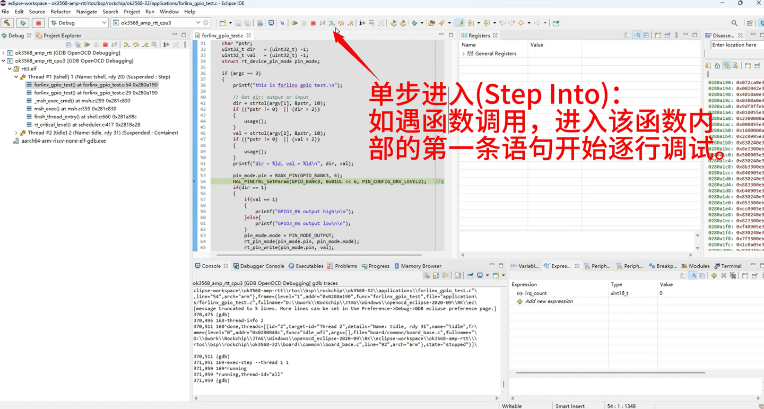Select the finsh_thread_entry() stack frame

(x=81, y=117)
